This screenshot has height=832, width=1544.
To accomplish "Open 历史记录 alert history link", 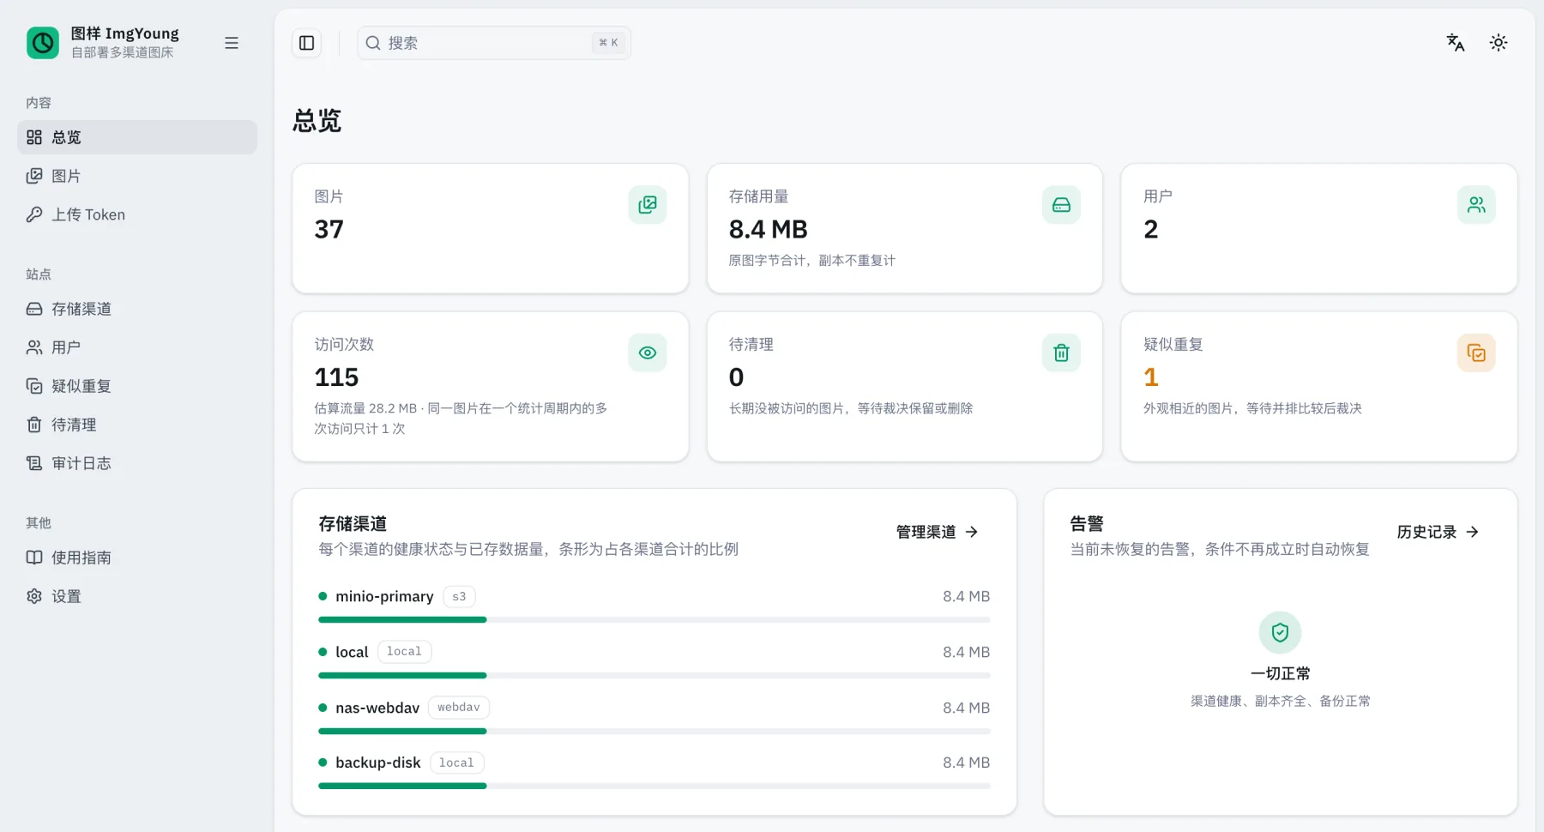I will (1438, 532).
